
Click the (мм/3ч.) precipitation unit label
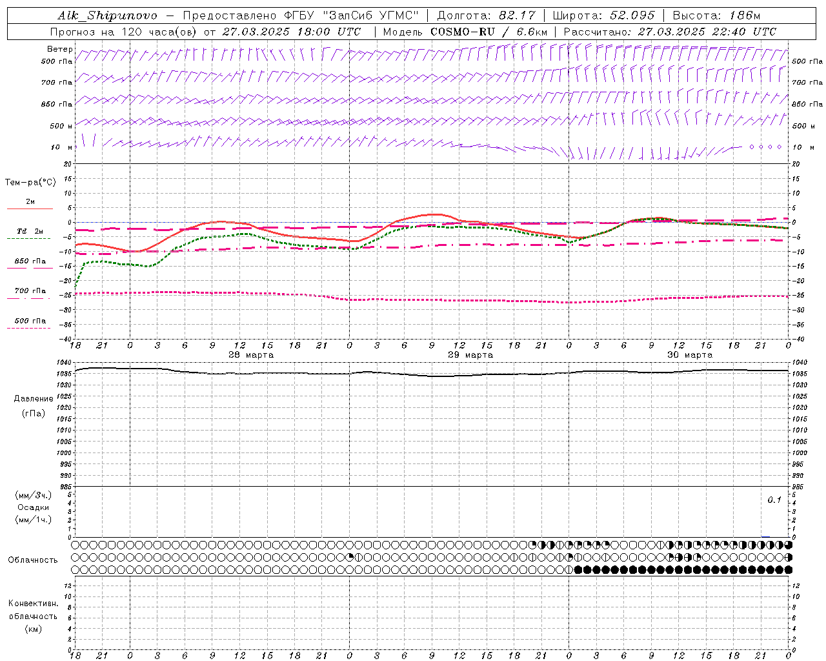pyautogui.click(x=34, y=495)
